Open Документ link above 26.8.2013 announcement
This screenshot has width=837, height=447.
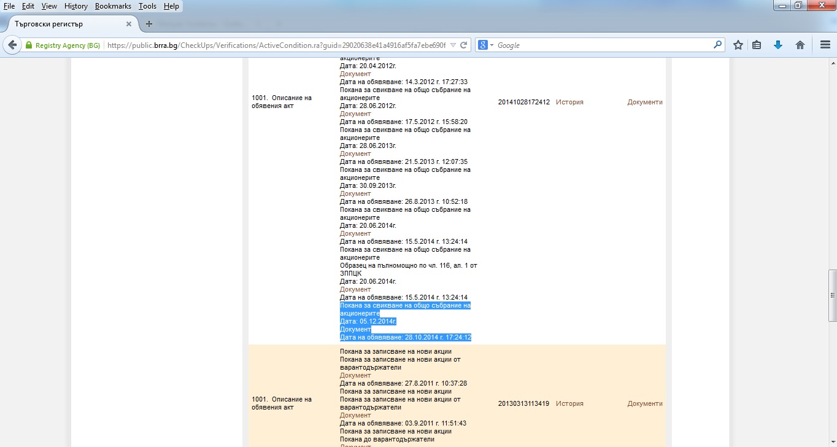pyautogui.click(x=355, y=194)
